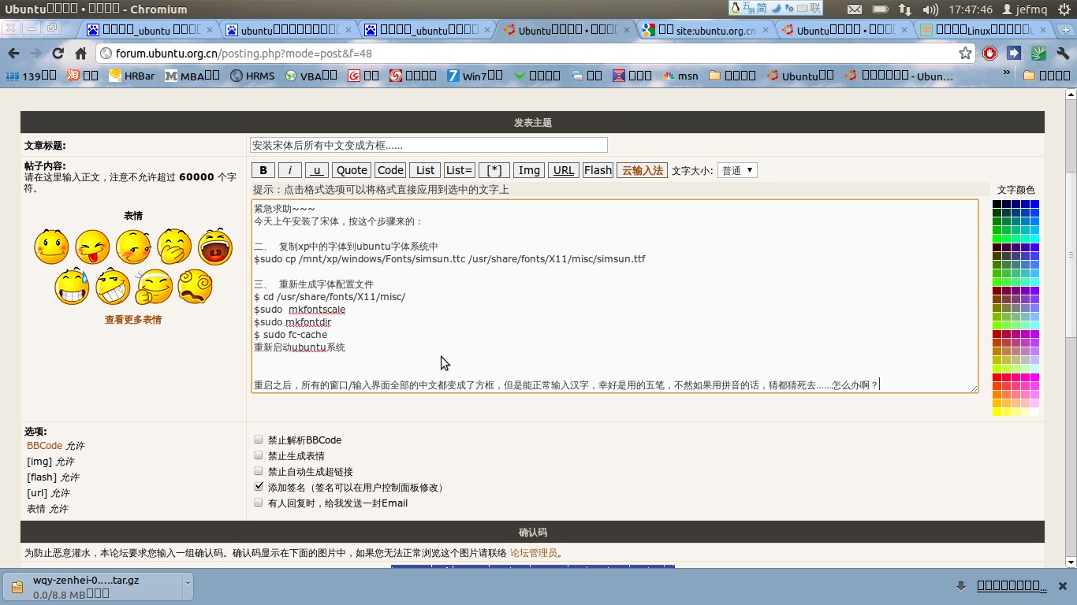Screen dimensions: 1077x605
Task: Reload the page with the refresh icon
Action: 58,54
